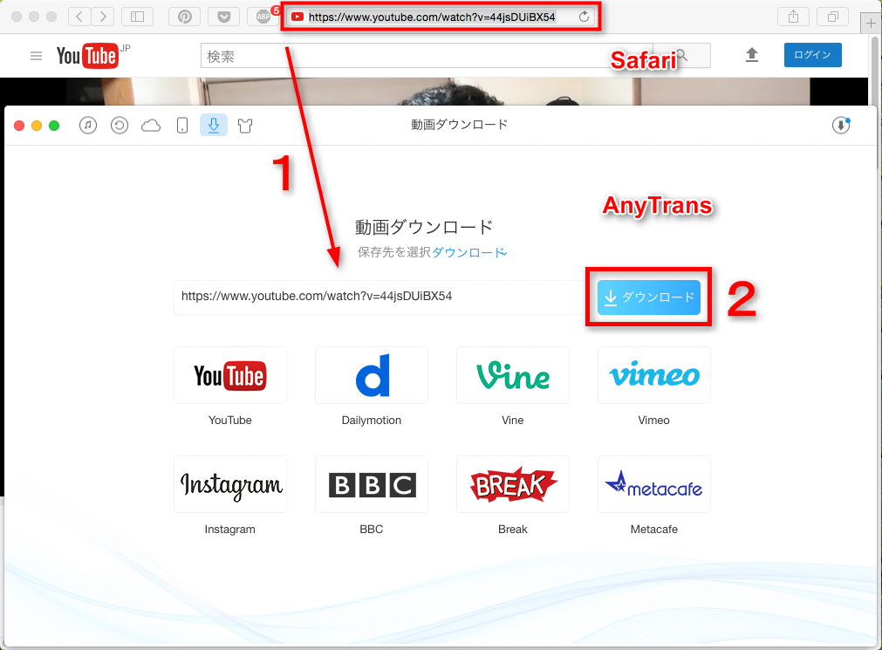This screenshot has width=882, height=650.
Task: Click the Break label under its tile
Action: [513, 530]
